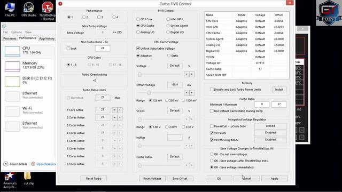The image size is (342, 192).
Task: Toggle VR Faults checkbox
Action: (212, 133)
